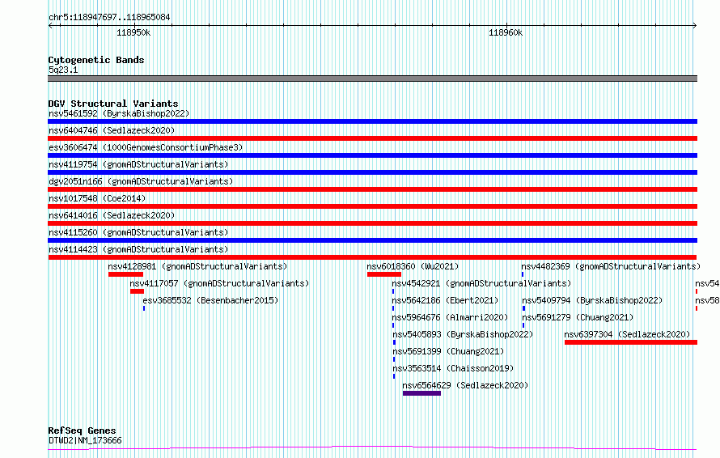Click the red bar under nsv6018360

click(384, 274)
